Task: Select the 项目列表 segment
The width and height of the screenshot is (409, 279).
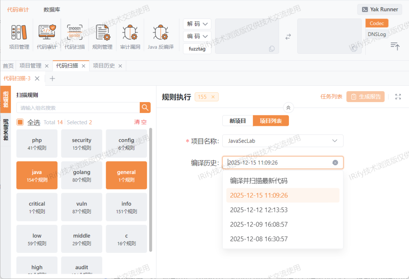Action: coord(271,121)
